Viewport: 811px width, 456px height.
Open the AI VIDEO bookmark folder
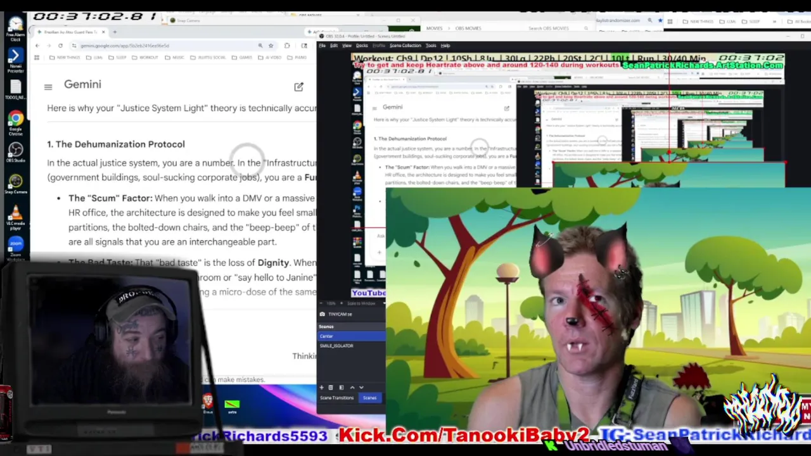(x=269, y=57)
